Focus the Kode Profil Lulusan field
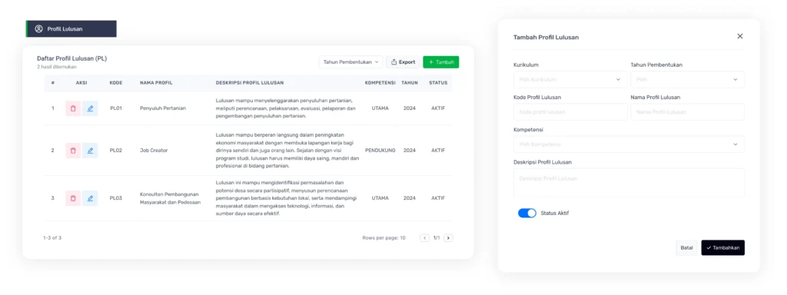This screenshot has height=295, width=787. 571,112
